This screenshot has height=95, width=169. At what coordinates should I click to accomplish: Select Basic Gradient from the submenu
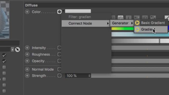[x=151, y=23]
